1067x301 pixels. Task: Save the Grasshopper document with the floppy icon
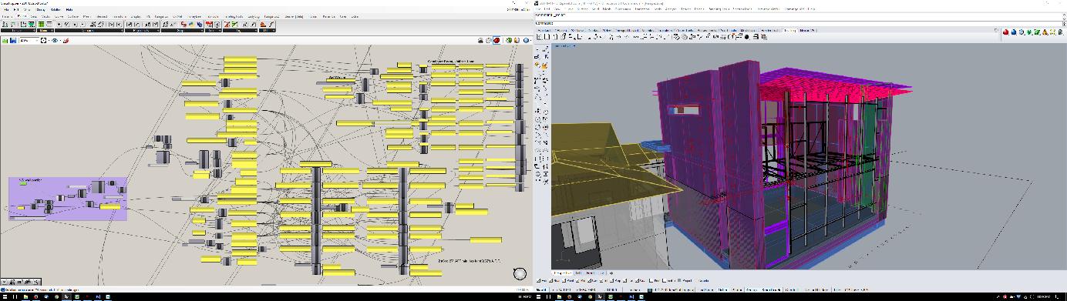pos(13,40)
